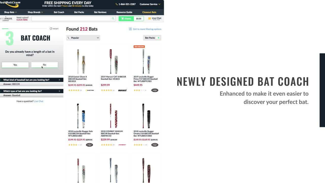Screen dimensions: 325x183
Task: Click the Bat Coach progress bar
Action: (25, 29)
